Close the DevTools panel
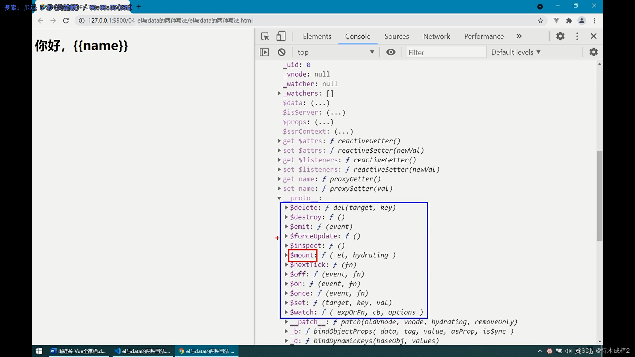Viewport: 635px width, 357px height. tap(594, 36)
